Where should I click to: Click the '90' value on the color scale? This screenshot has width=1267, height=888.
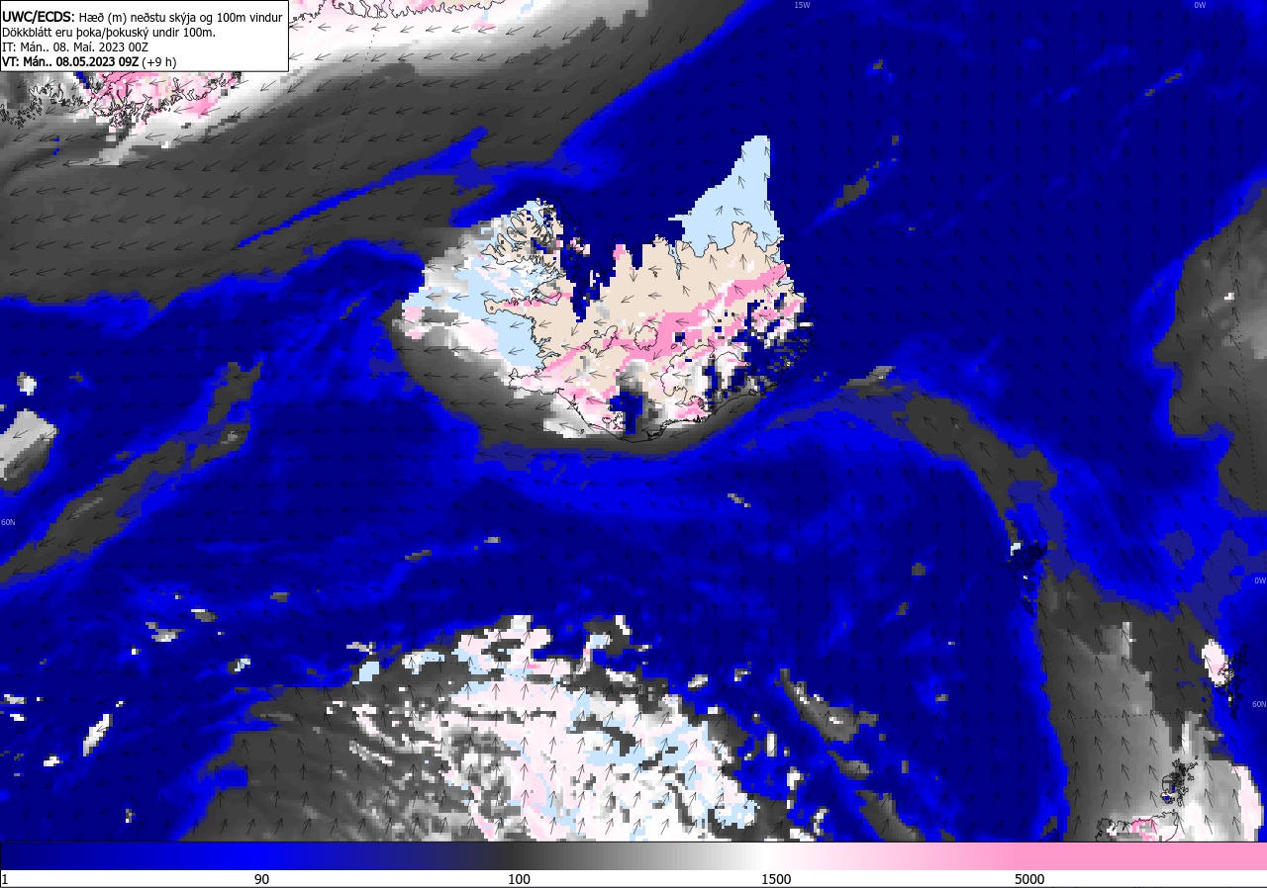coord(261,879)
